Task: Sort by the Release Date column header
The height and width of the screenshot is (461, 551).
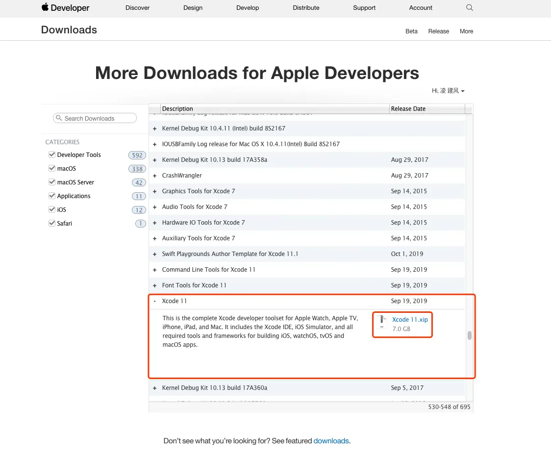Action: tap(427, 109)
